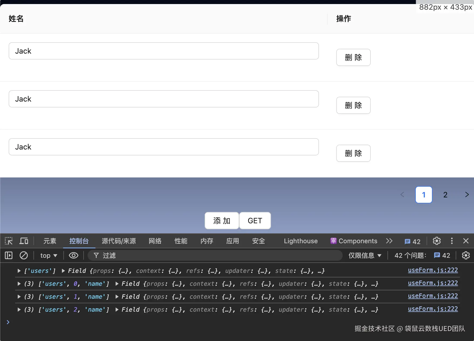Go to pagination page 1
474x341 pixels.
424,194
